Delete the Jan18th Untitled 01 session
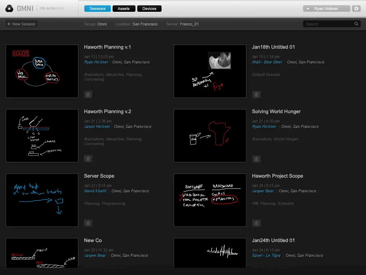The width and height of the screenshot is (366, 275). click(256, 95)
